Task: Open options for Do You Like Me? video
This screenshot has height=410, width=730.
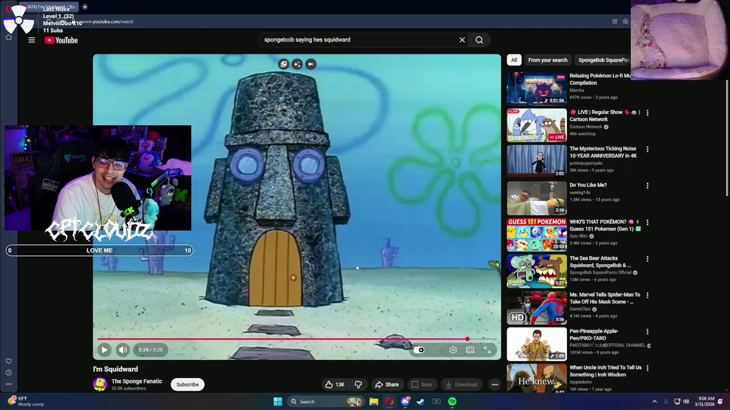Action: point(647,186)
